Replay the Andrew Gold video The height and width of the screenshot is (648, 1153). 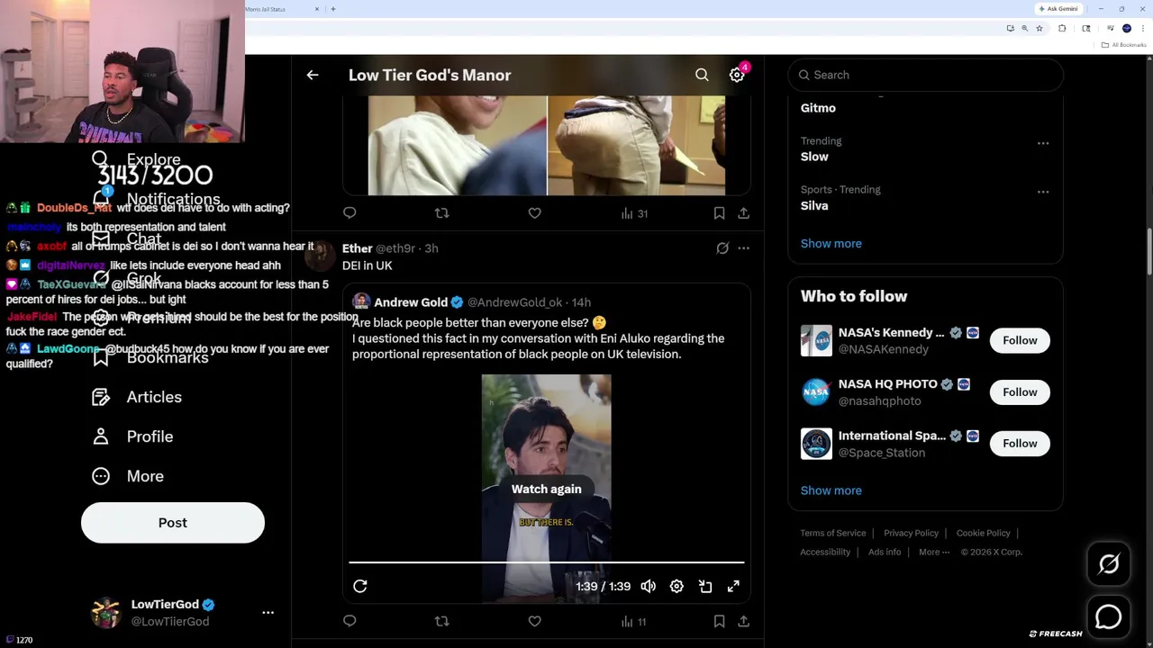pos(359,587)
